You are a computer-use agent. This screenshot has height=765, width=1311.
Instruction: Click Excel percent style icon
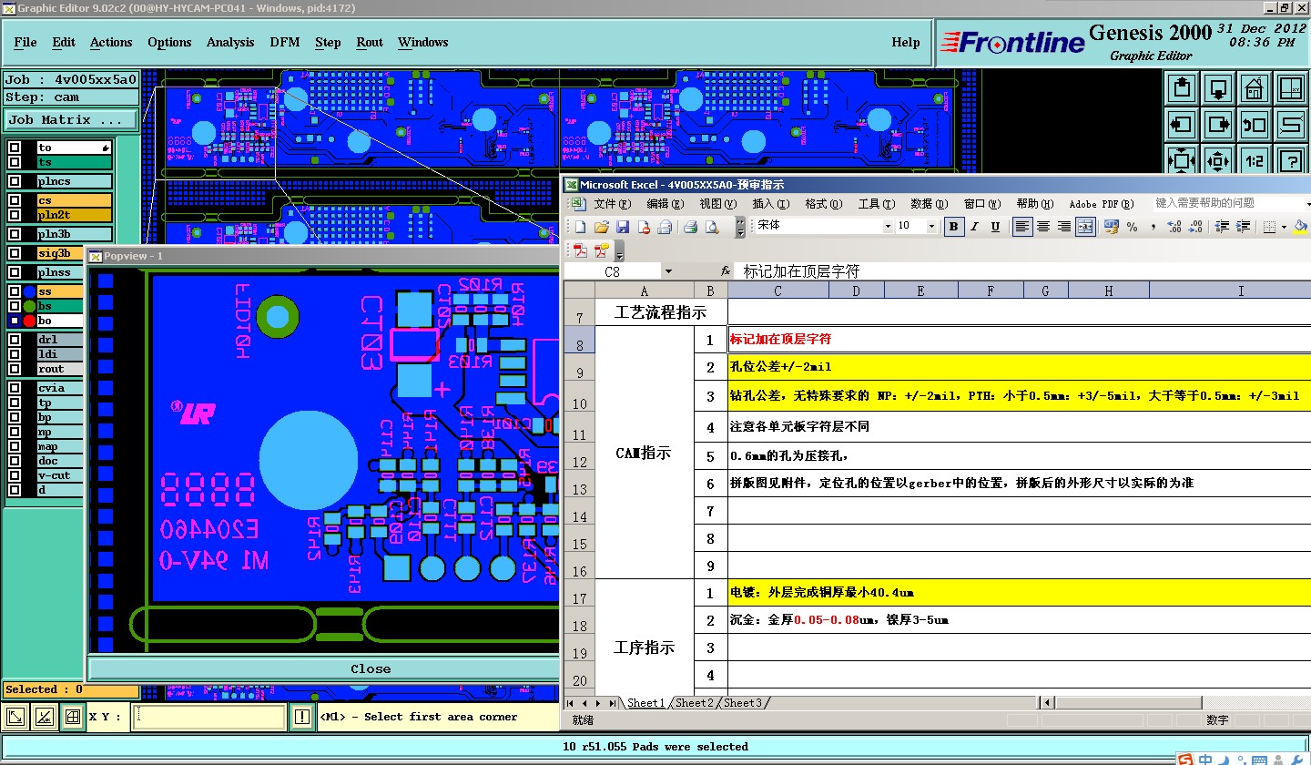(1132, 227)
